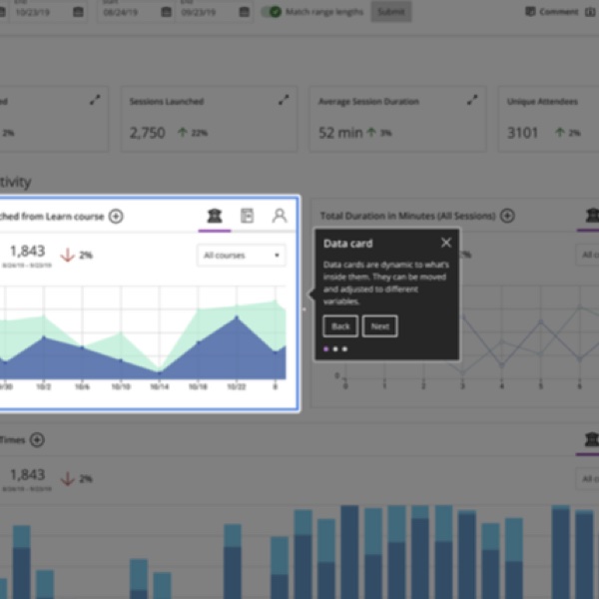Open the Comment panel
Viewport: 599px width, 599px height.
[x=552, y=12]
